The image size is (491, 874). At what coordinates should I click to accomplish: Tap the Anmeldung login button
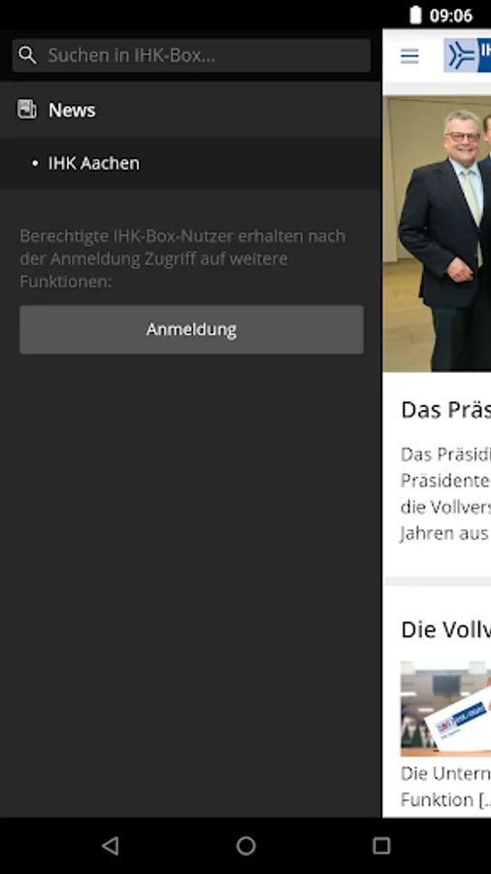click(191, 329)
